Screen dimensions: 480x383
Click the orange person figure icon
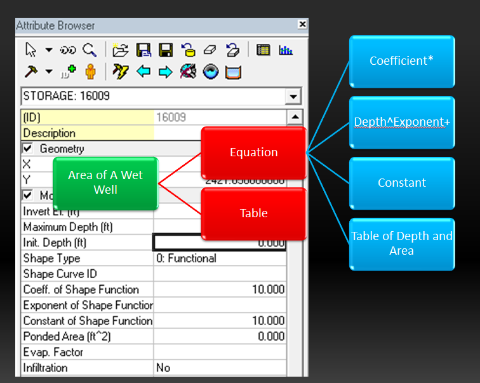(90, 72)
